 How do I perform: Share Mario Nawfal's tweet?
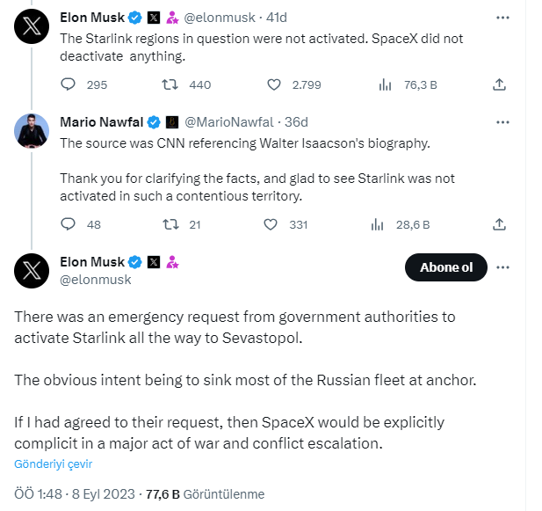tap(499, 224)
